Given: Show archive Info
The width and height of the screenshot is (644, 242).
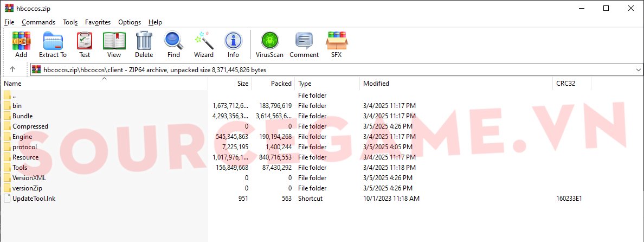Looking at the screenshot, I should click(233, 44).
